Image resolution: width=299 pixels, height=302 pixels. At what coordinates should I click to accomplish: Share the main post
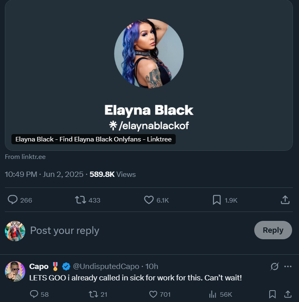click(285, 200)
